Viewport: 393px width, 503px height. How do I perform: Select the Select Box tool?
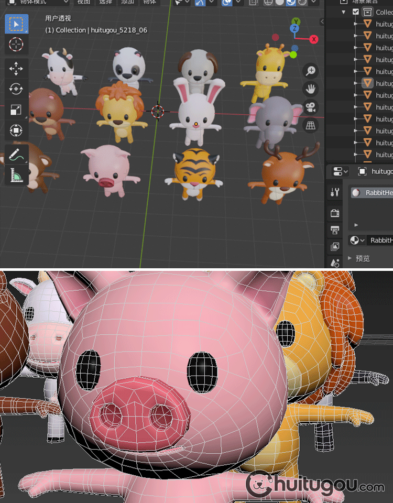pyautogui.click(x=16, y=24)
